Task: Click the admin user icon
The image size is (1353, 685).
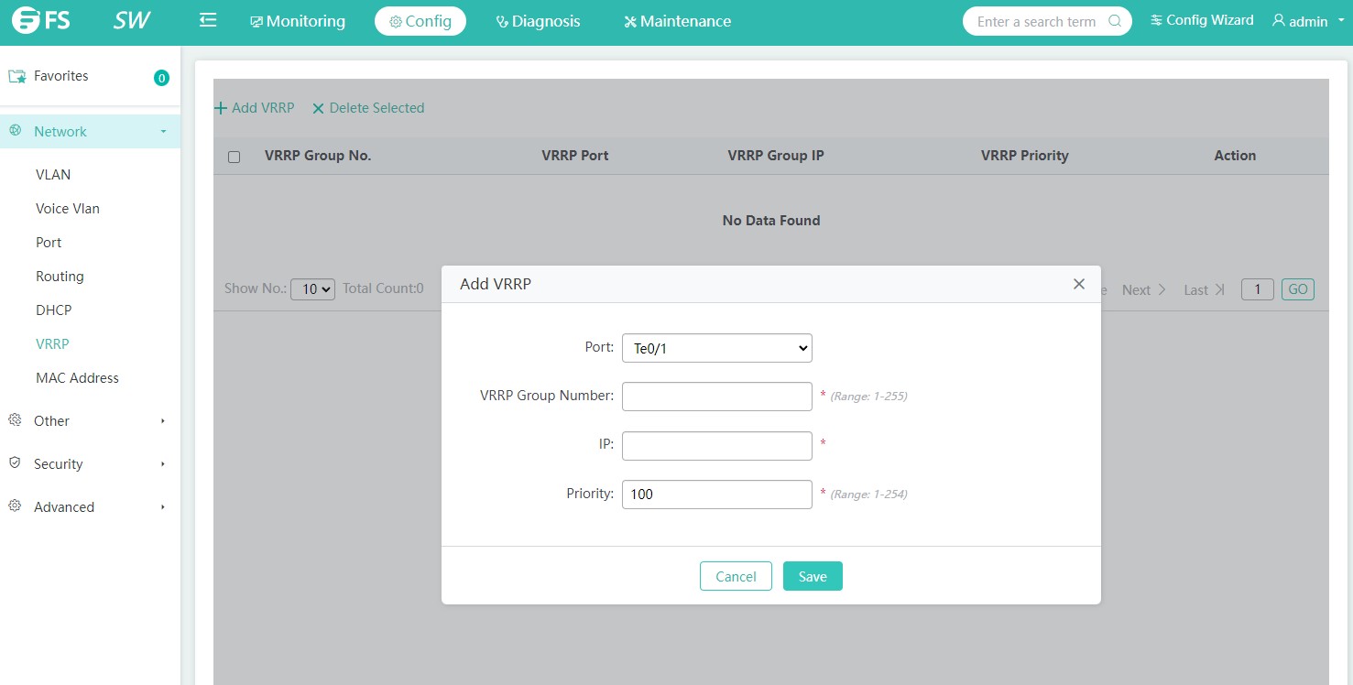Action: (x=1279, y=20)
